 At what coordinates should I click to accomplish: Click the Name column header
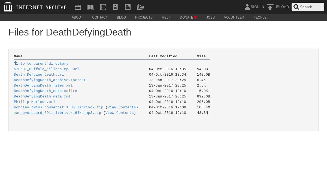coord(18,56)
